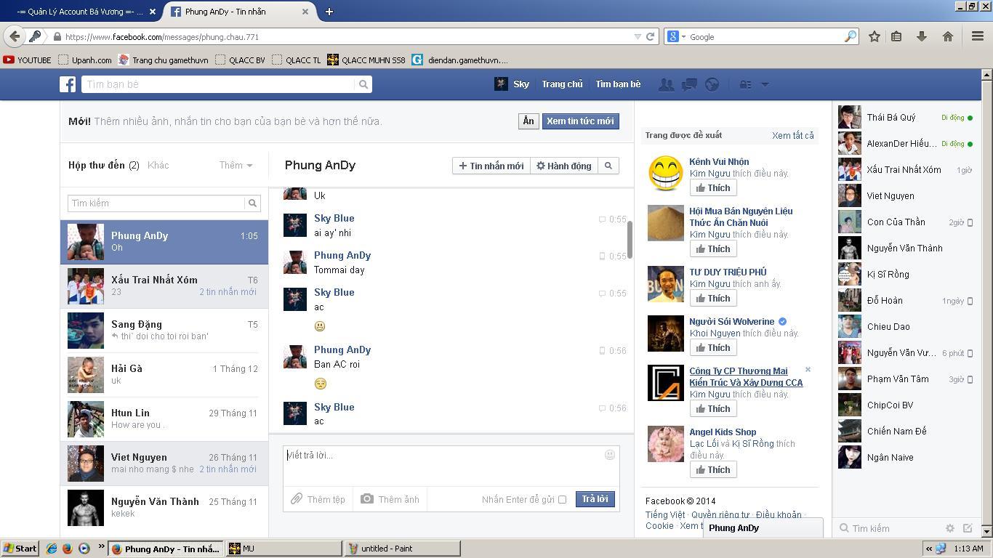Click the inbox Tìm kiếm search field
This screenshot has width=993, height=558.
point(156,203)
